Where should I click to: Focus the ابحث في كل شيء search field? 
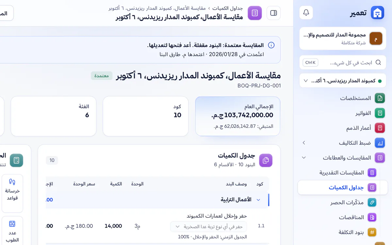[343, 62]
